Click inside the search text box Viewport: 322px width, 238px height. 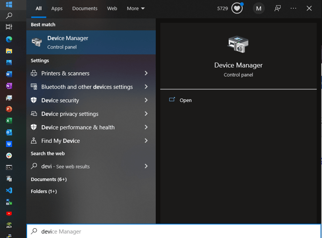coord(174,231)
